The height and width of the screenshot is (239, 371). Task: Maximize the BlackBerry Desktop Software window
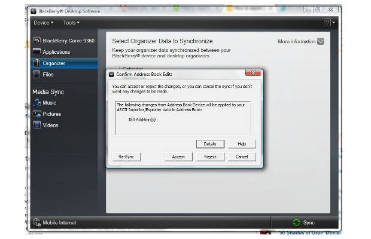(x=318, y=10)
